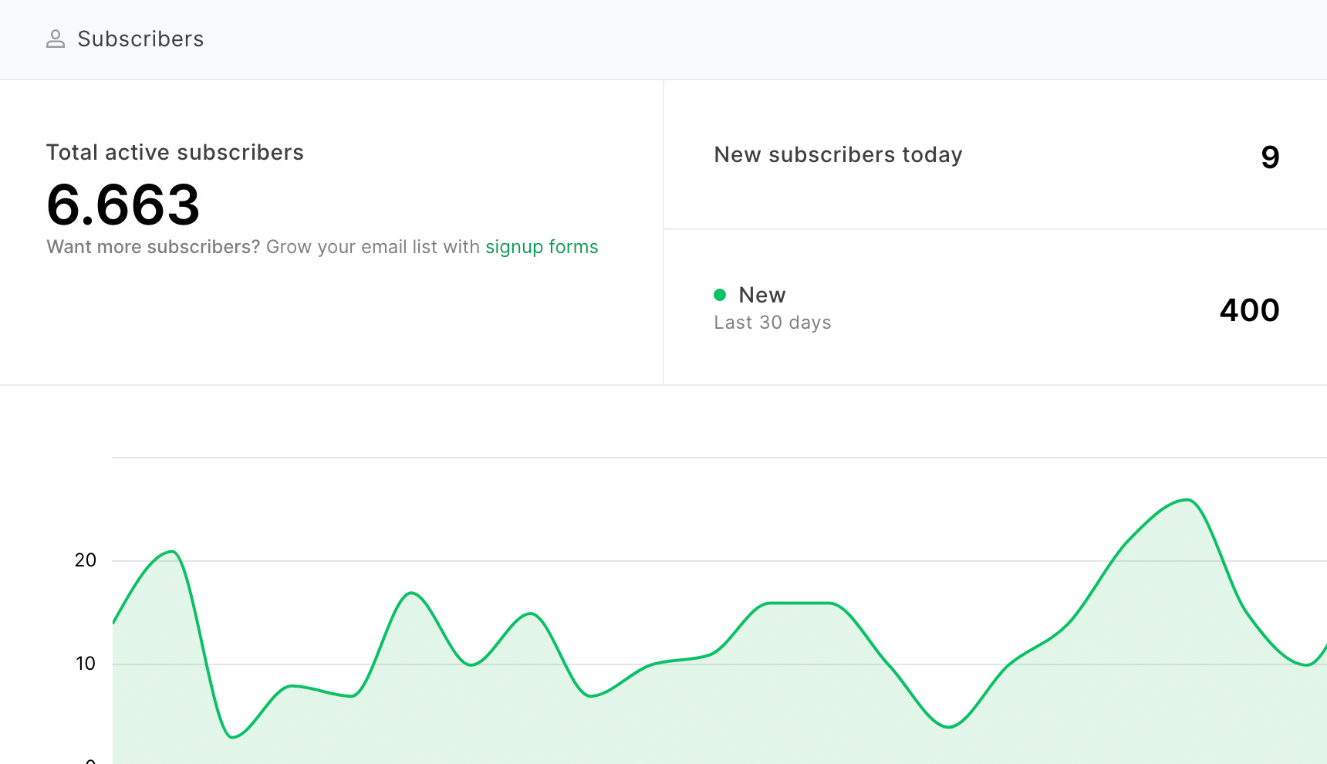1327x764 pixels.
Task: Click the flat plateau in chart middle
Action: (799, 603)
